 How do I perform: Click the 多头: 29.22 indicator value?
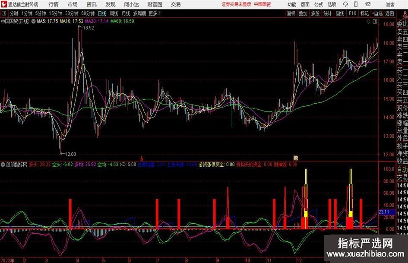[x=40, y=165]
